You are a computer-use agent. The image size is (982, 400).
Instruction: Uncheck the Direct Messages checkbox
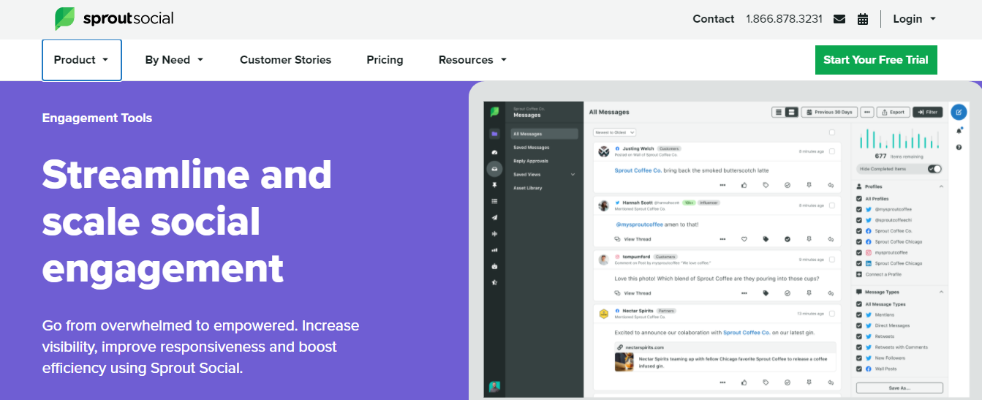pos(859,325)
